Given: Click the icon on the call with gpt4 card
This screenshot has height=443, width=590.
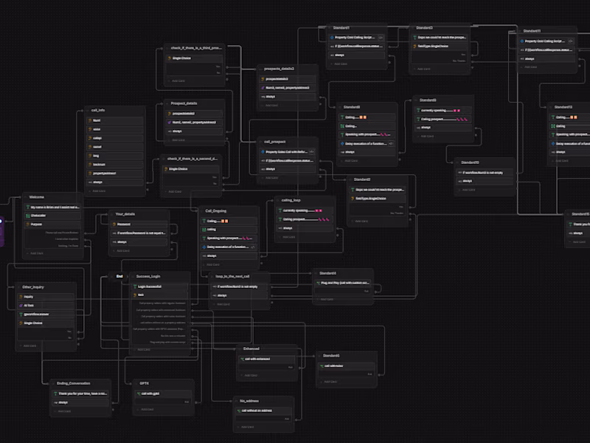Looking at the screenshot, I should (x=139, y=394).
